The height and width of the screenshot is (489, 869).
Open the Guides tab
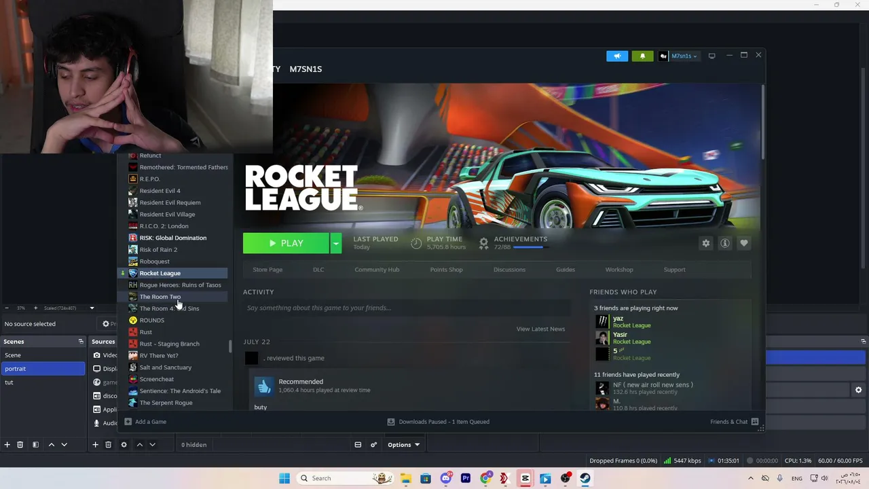566,270
